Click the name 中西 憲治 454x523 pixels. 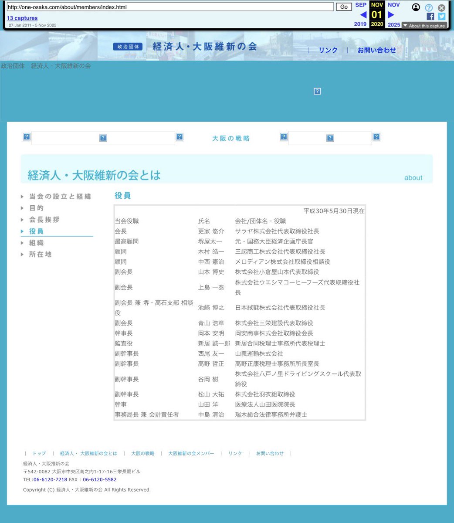[211, 261]
